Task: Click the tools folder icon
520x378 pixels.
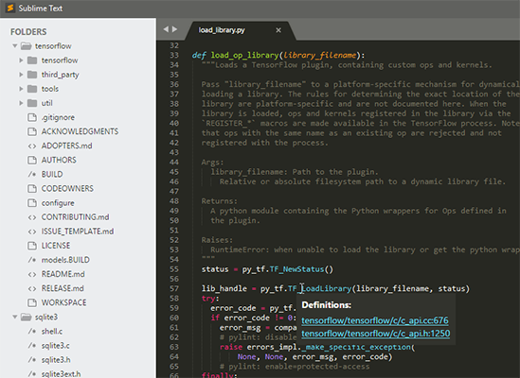Action: click(32, 89)
